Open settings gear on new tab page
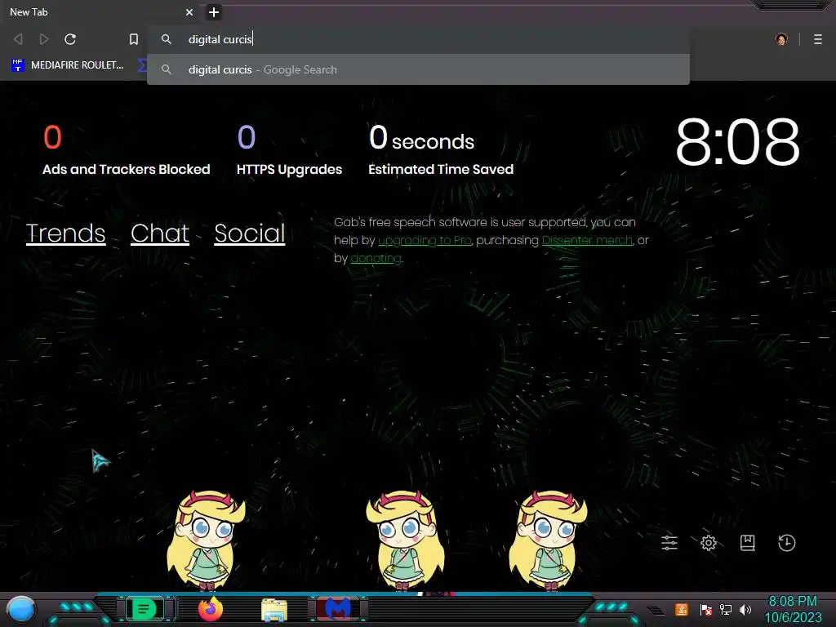836x627 pixels. tap(709, 543)
